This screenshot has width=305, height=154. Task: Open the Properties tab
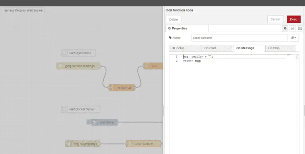[x=187, y=29]
